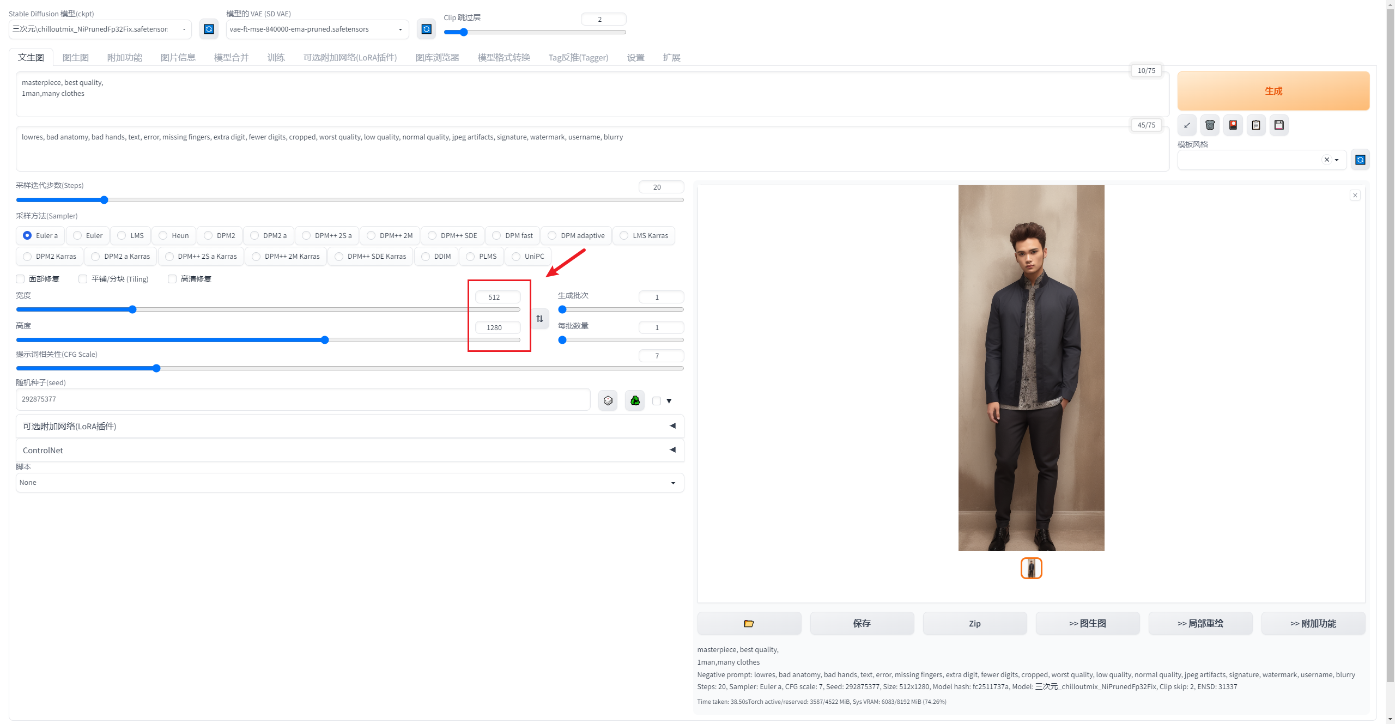The height and width of the screenshot is (724, 1395).
Task: Enable the 高清修复 hires fix checkbox
Action: (x=172, y=279)
